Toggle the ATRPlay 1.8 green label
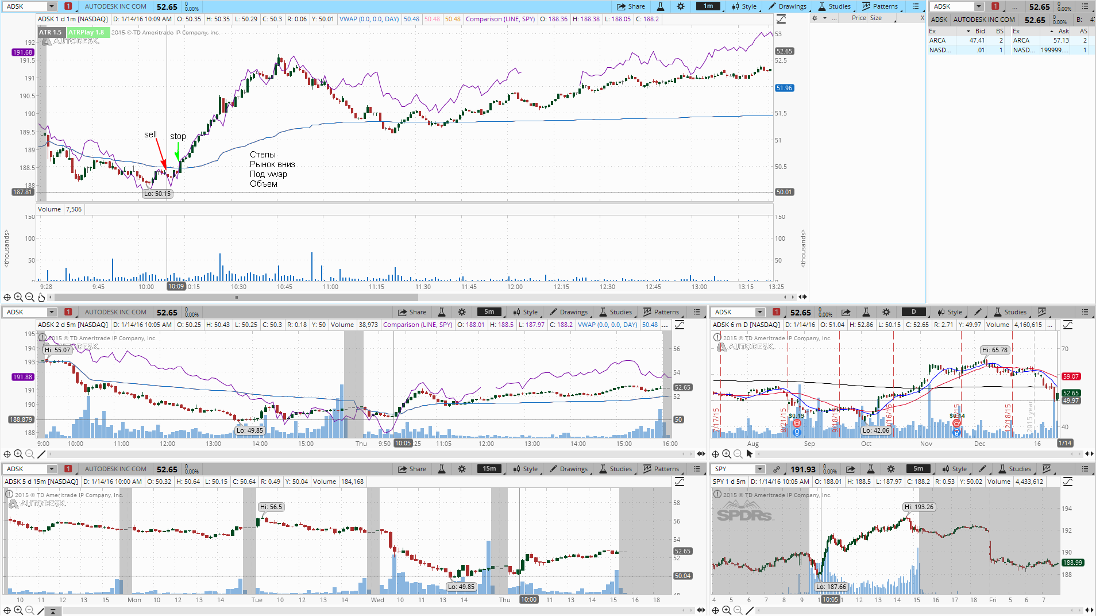This screenshot has height=616, width=1096. (88, 32)
